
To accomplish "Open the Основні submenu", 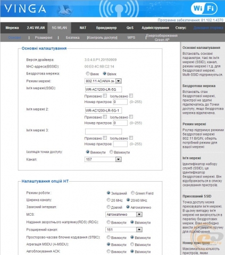I will click(14, 38).
